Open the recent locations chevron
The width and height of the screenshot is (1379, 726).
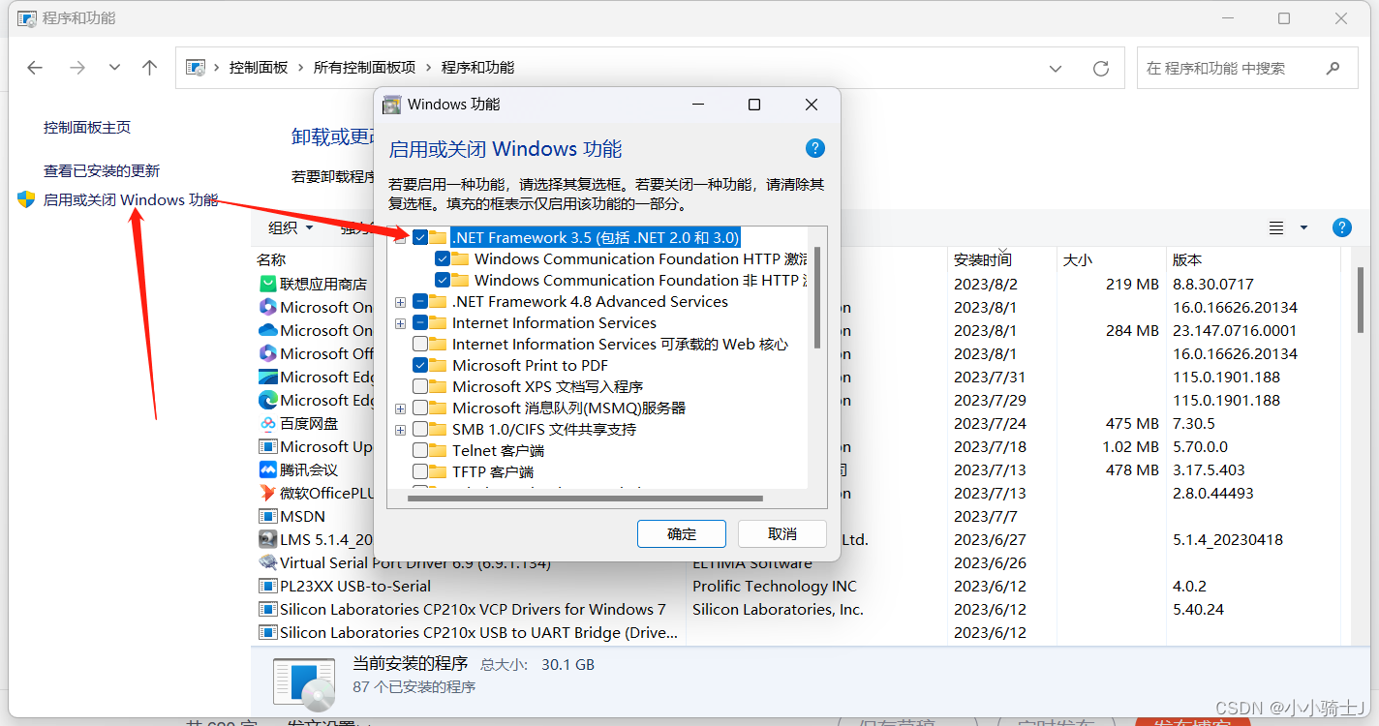[114, 68]
